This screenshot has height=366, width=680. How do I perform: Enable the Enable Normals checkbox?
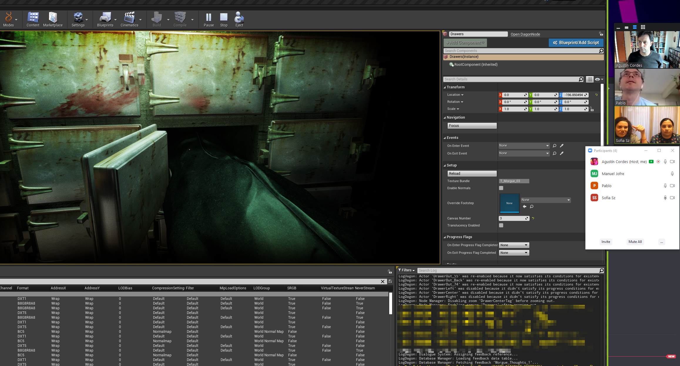[x=501, y=188]
